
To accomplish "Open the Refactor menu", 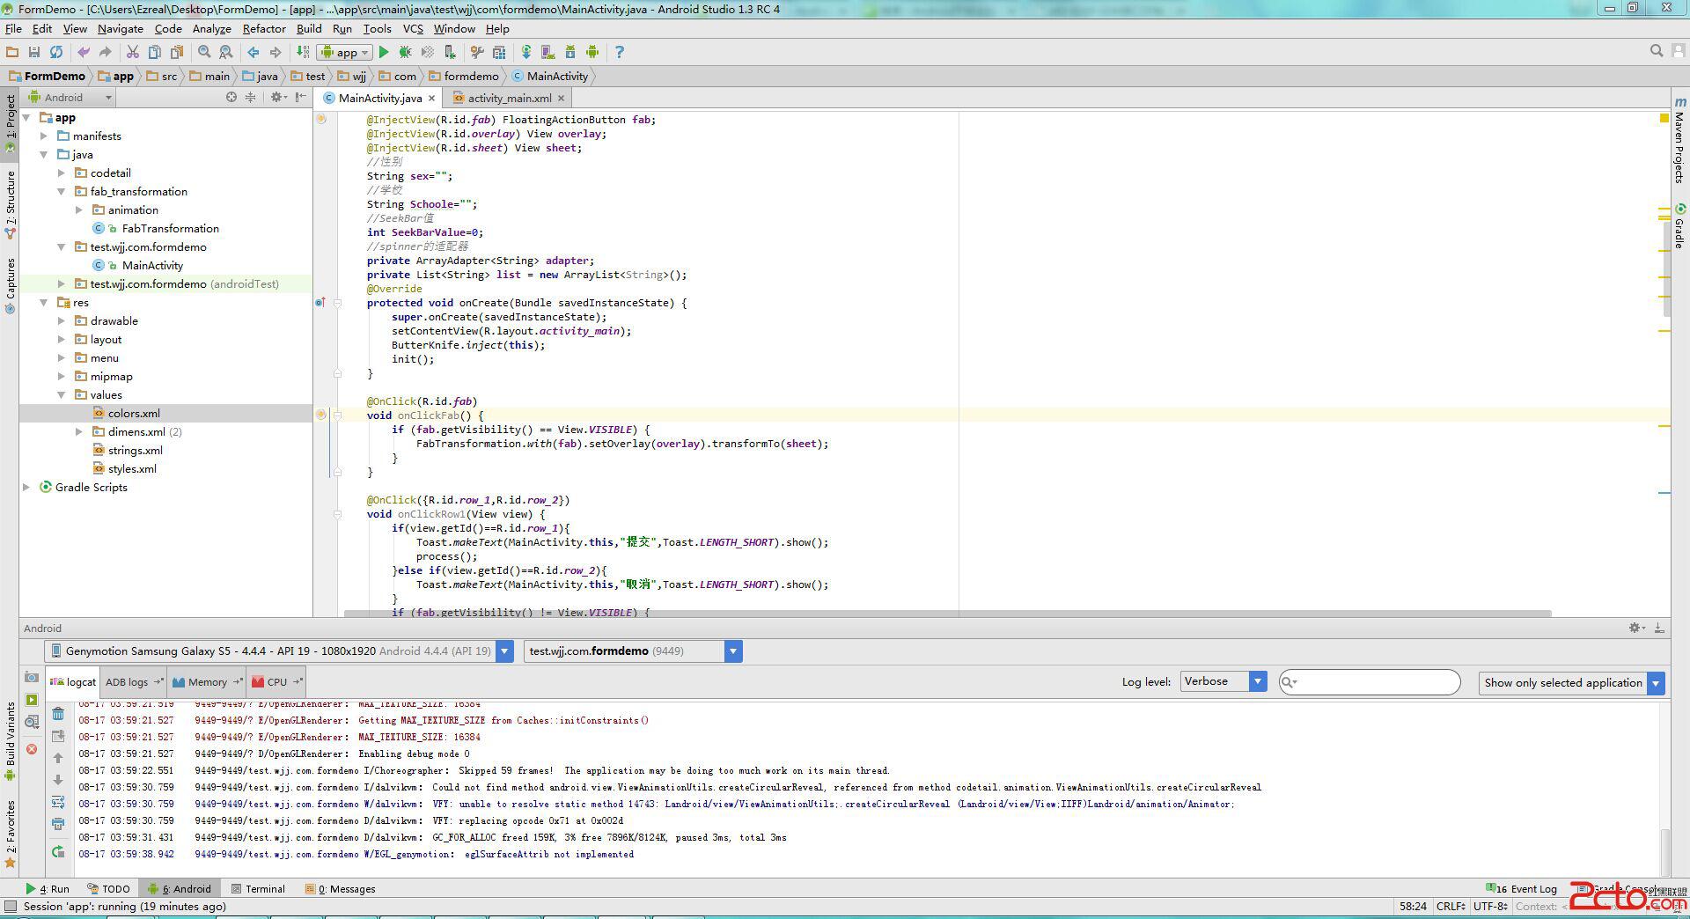I will [264, 29].
